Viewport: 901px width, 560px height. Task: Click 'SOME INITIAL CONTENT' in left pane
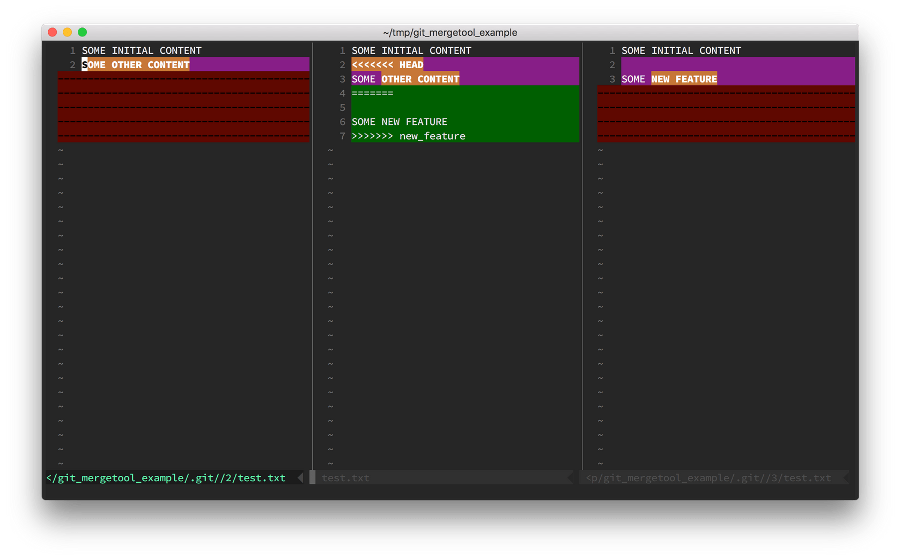[x=142, y=50]
